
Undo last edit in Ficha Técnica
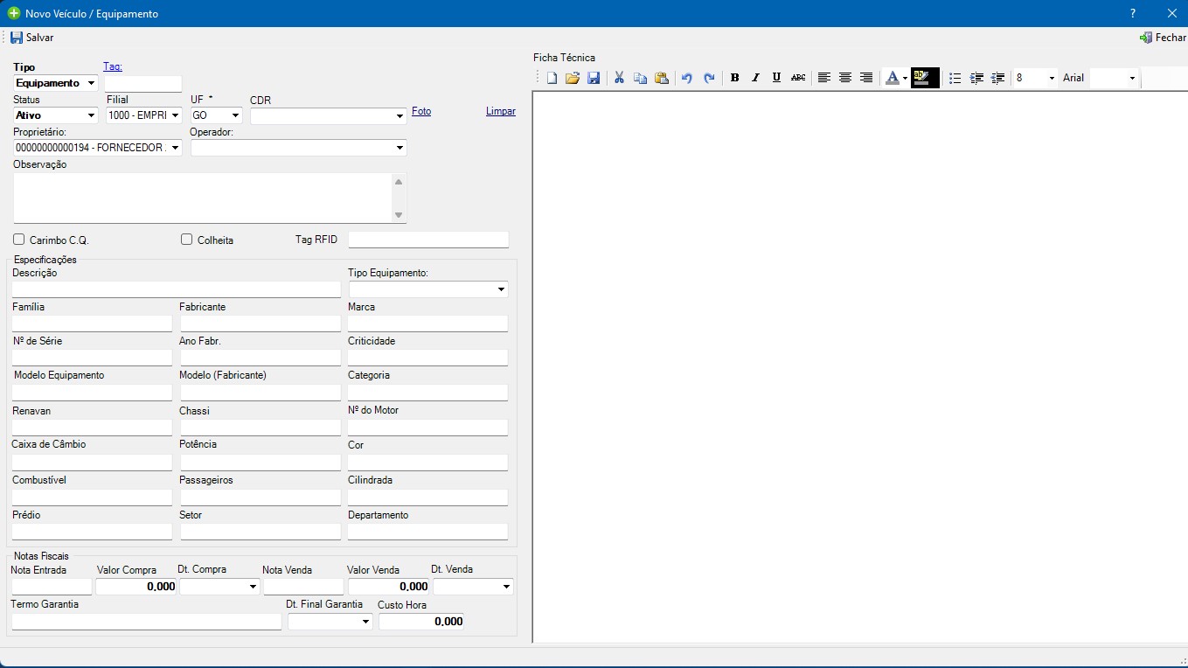tap(686, 78)
